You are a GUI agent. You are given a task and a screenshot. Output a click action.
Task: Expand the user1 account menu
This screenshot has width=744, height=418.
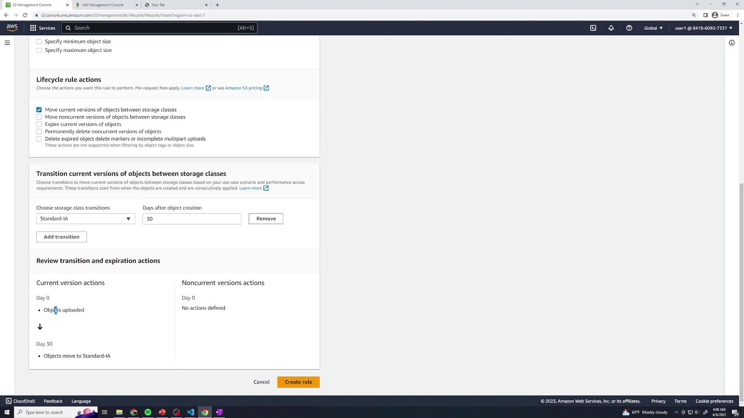click(703, 28)
